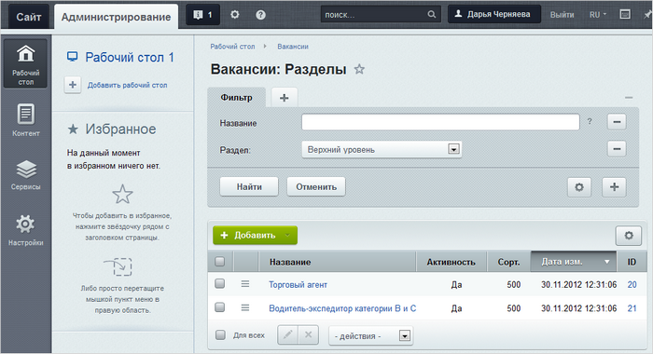Check the Водитель-экспедитор row checkbox
This screenshot has width=653, height=354.
(x=220, y=307)
